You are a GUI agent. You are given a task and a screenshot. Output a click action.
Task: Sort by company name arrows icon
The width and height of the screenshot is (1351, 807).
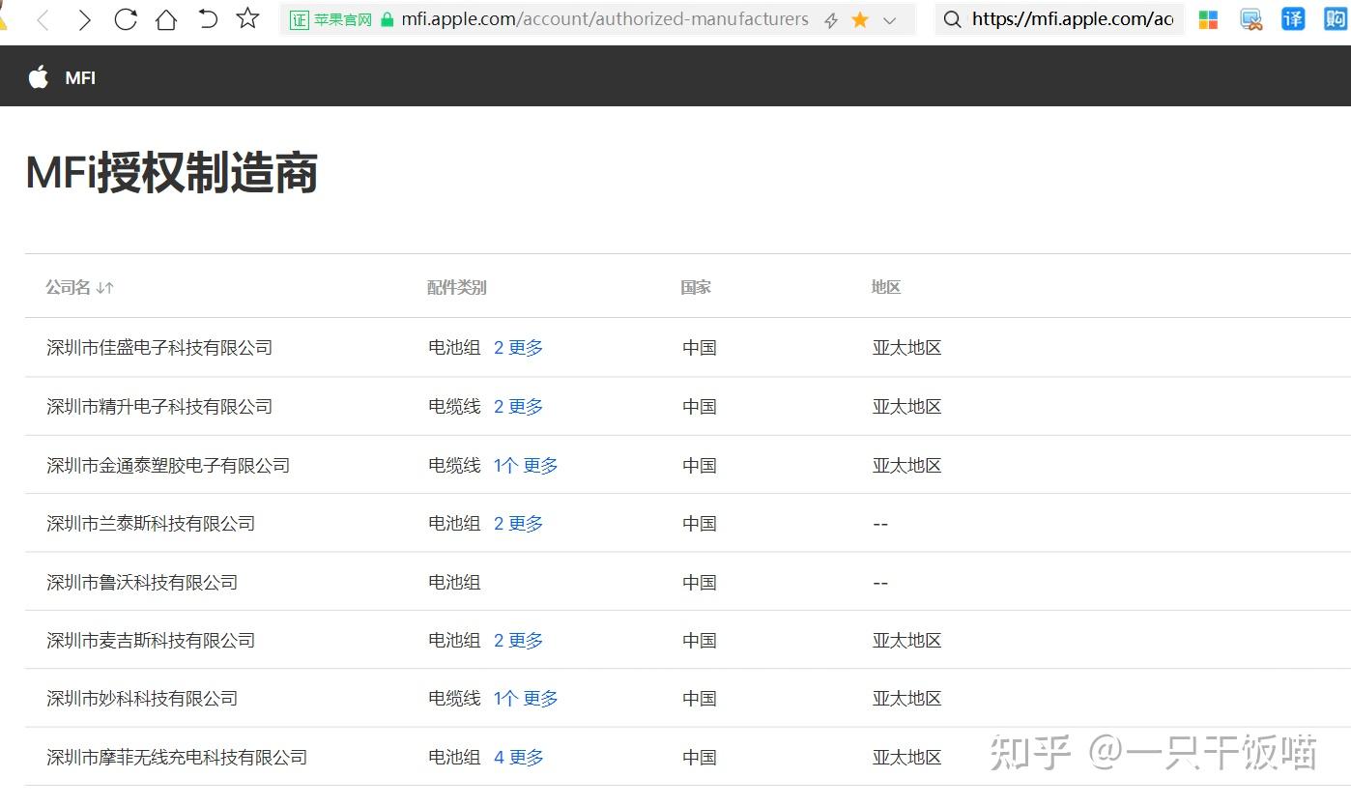point(105,287)
